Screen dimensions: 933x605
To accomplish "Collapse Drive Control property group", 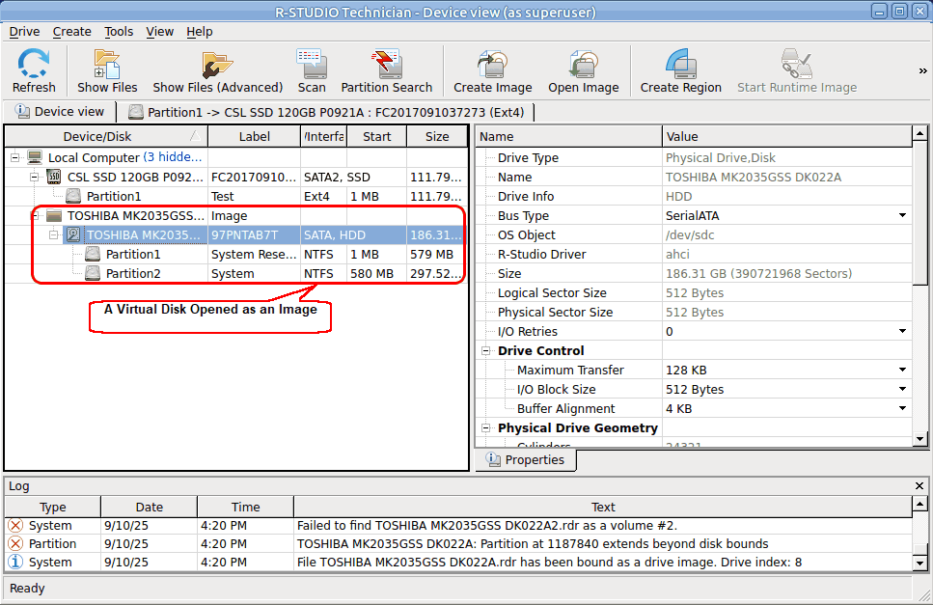I will pos(485,351).
